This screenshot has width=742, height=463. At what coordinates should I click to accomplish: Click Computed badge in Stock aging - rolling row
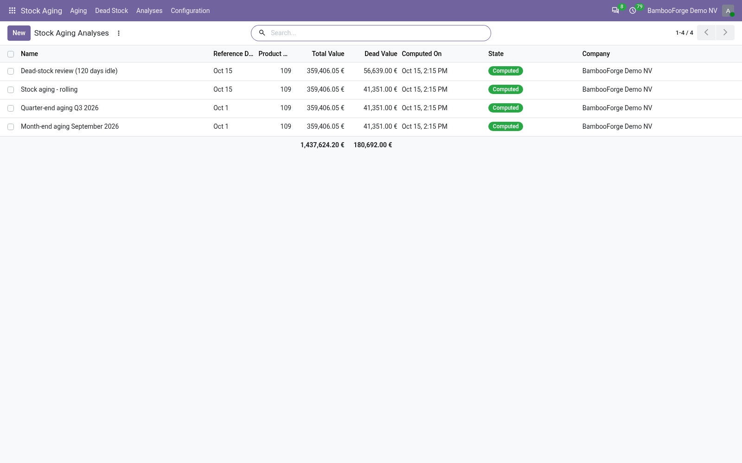coord(505,89)
